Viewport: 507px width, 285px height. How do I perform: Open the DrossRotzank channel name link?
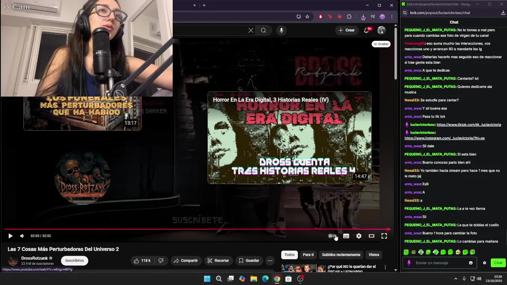[34, 258]
